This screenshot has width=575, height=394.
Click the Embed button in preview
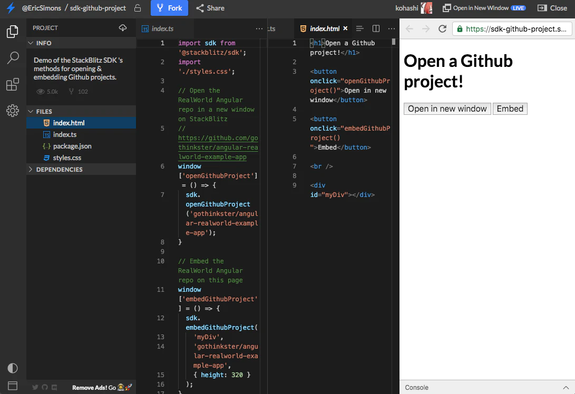pos(510,109)
